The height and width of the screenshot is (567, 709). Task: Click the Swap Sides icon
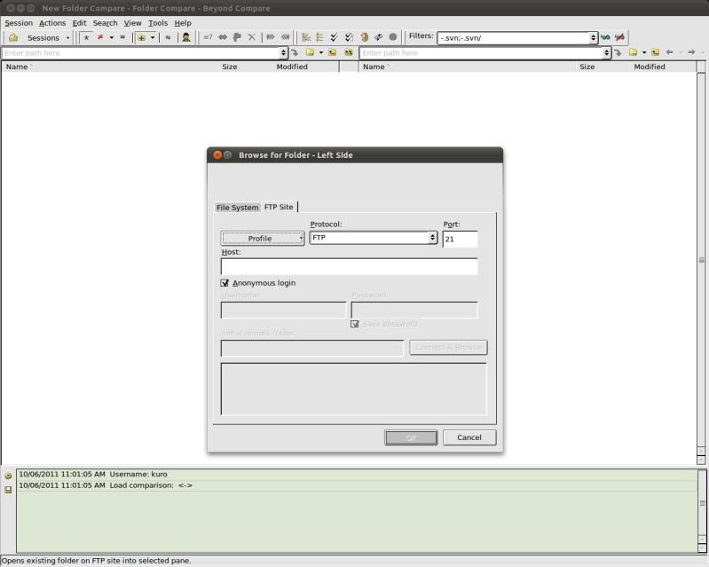379,37
